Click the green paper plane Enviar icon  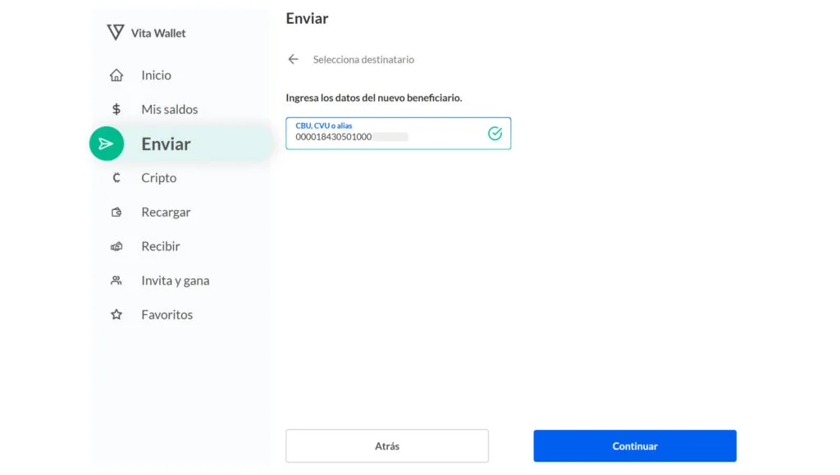pyautogui.click(x=107, y=144)
